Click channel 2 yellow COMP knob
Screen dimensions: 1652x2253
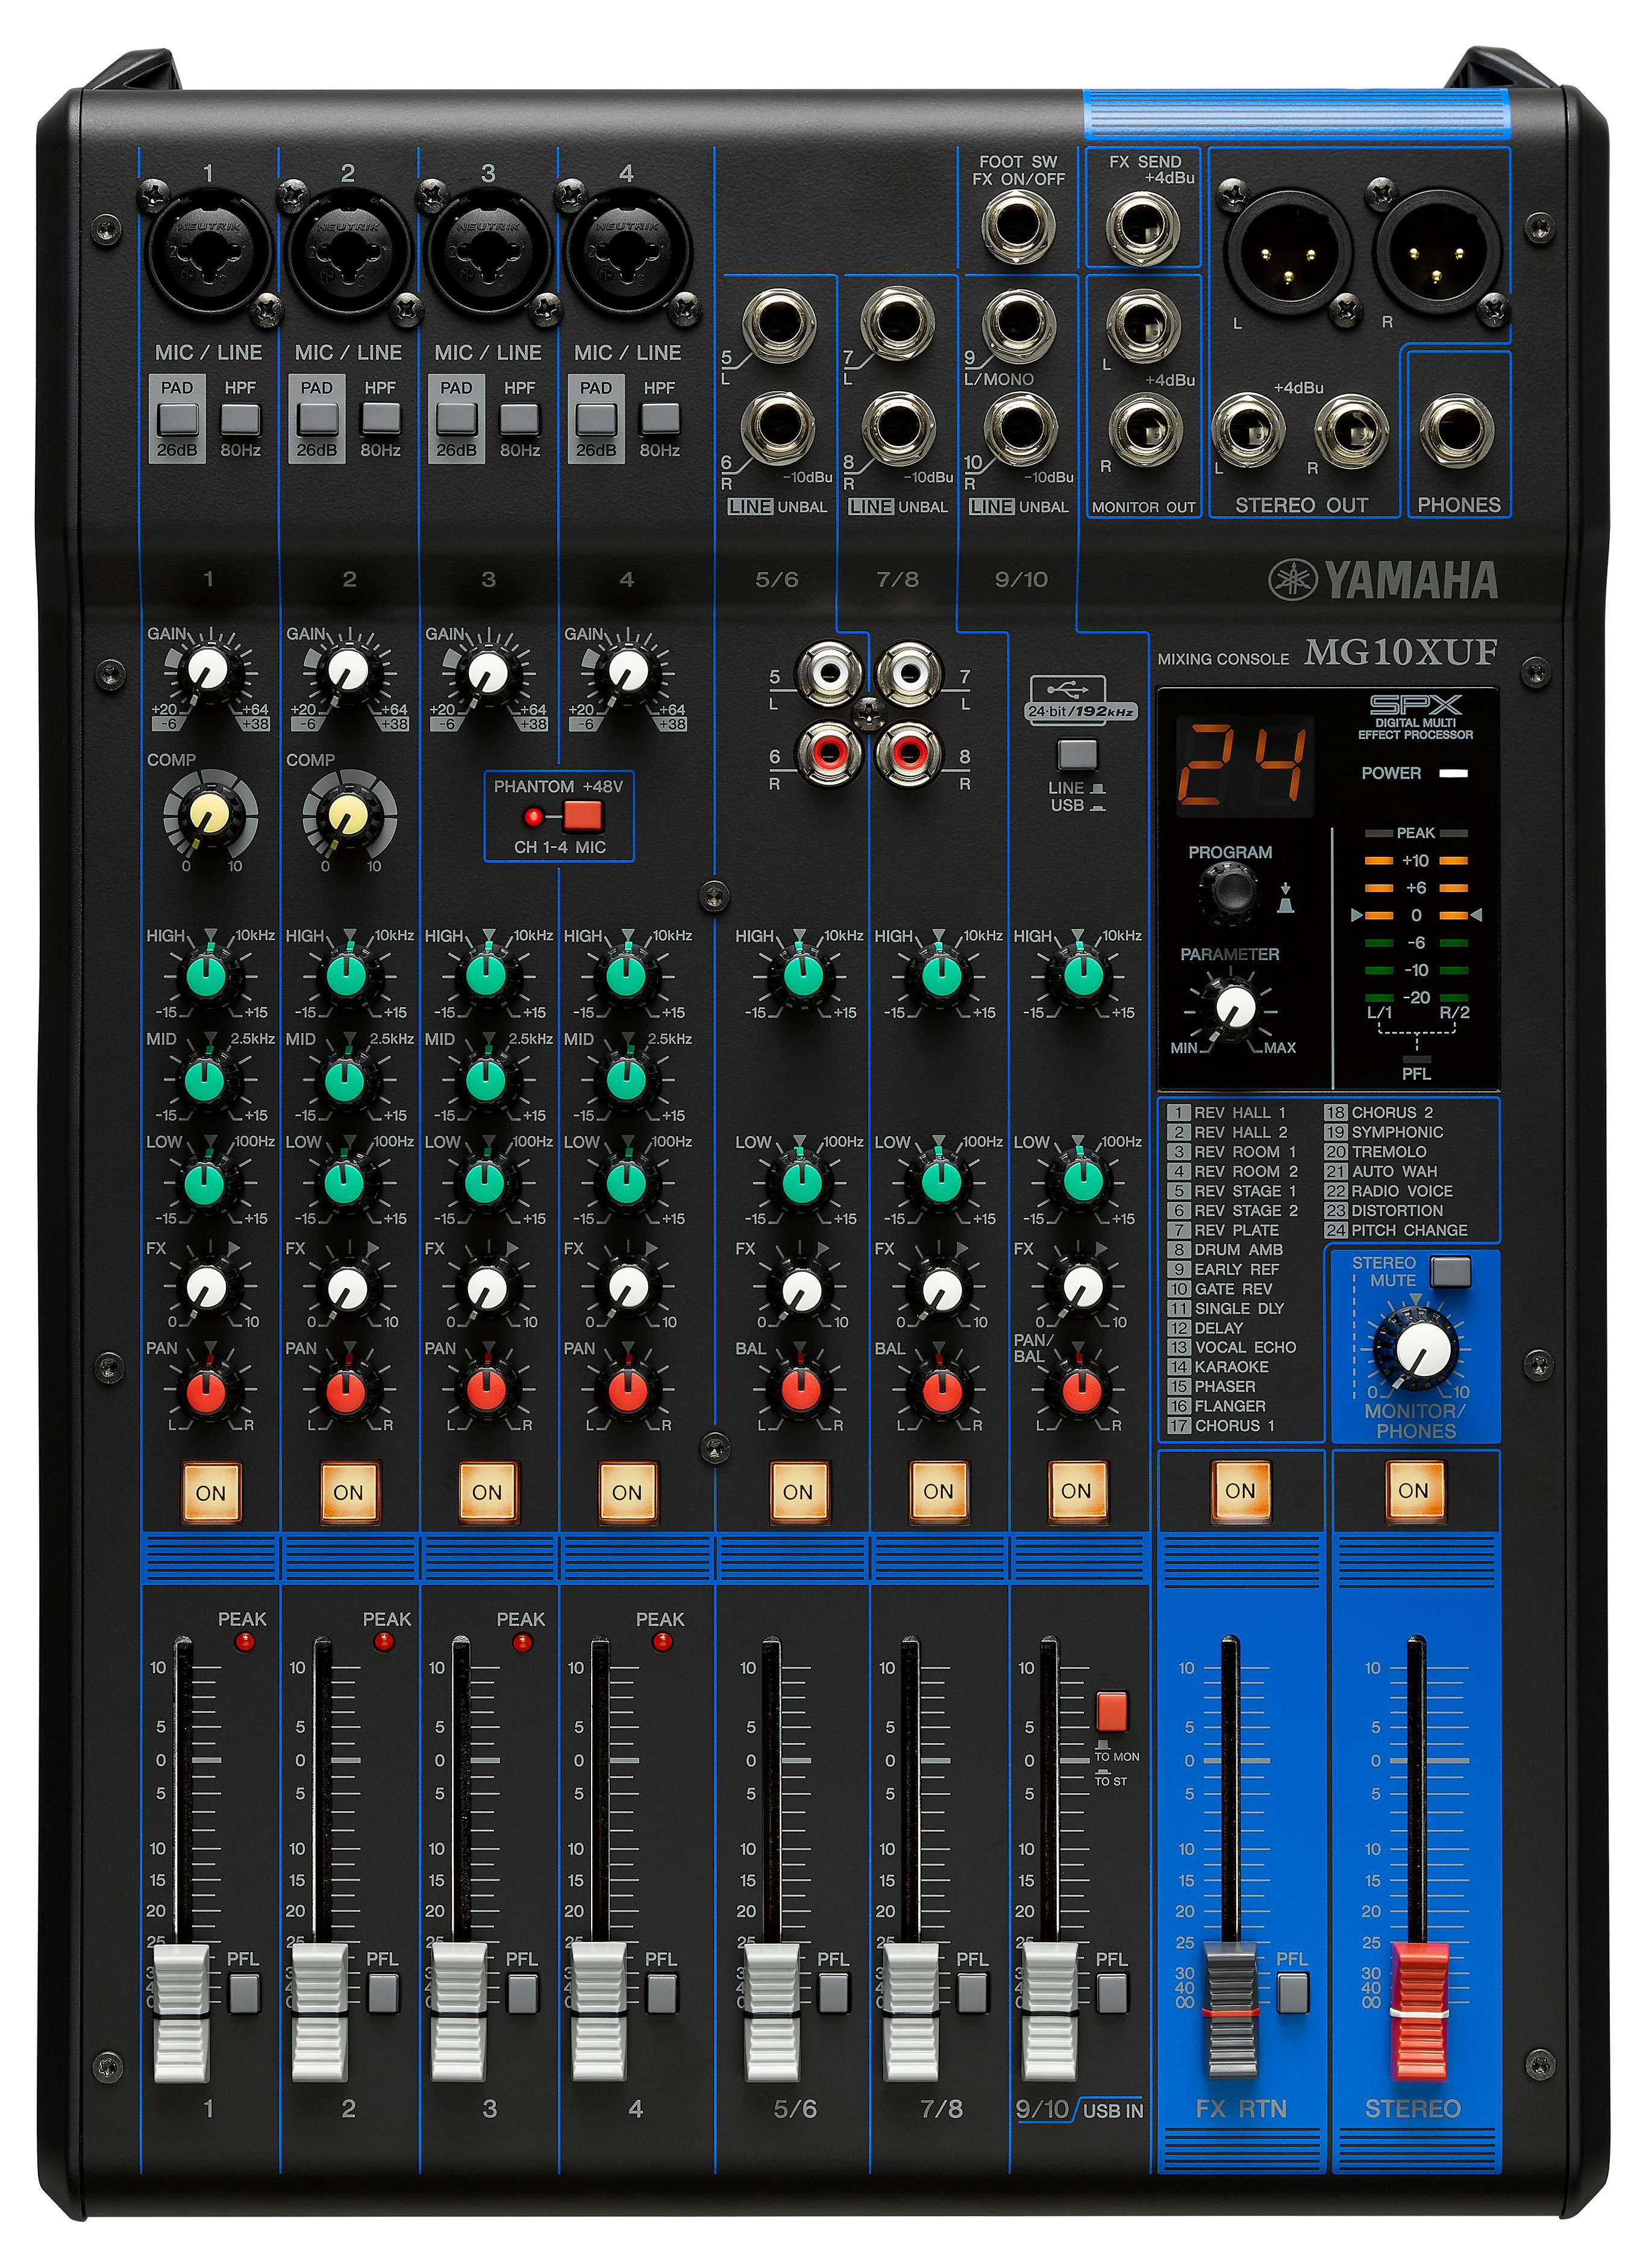coord(347,814)
